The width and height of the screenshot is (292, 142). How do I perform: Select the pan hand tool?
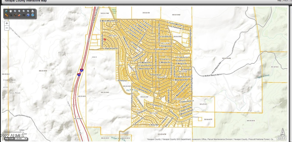tap(11, 11)
